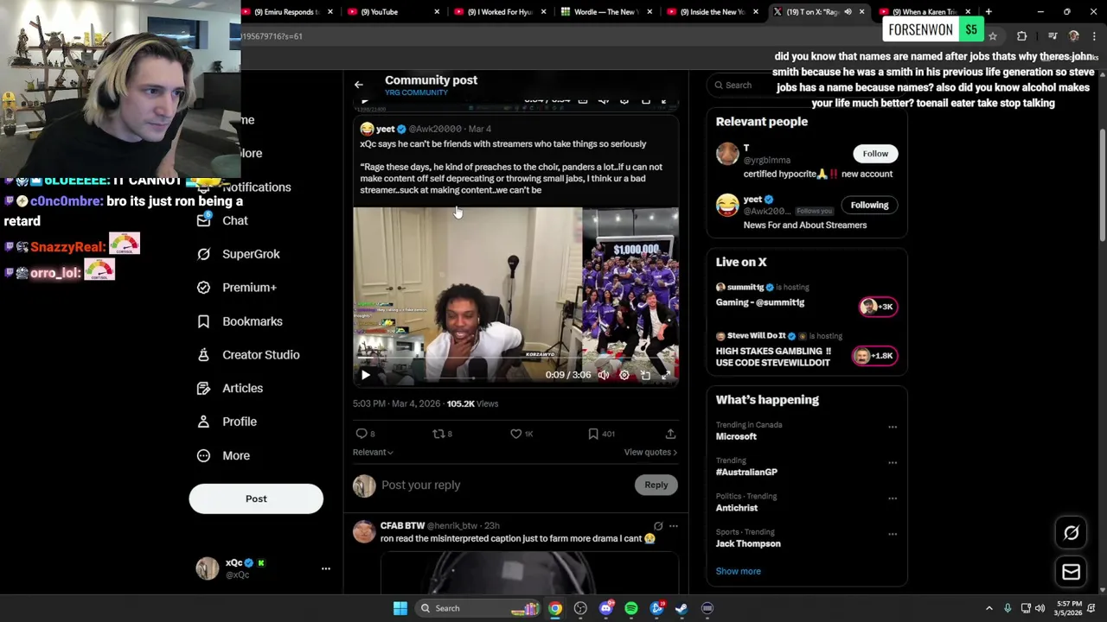
Task: Open the video settings gear
Action: 624,375
